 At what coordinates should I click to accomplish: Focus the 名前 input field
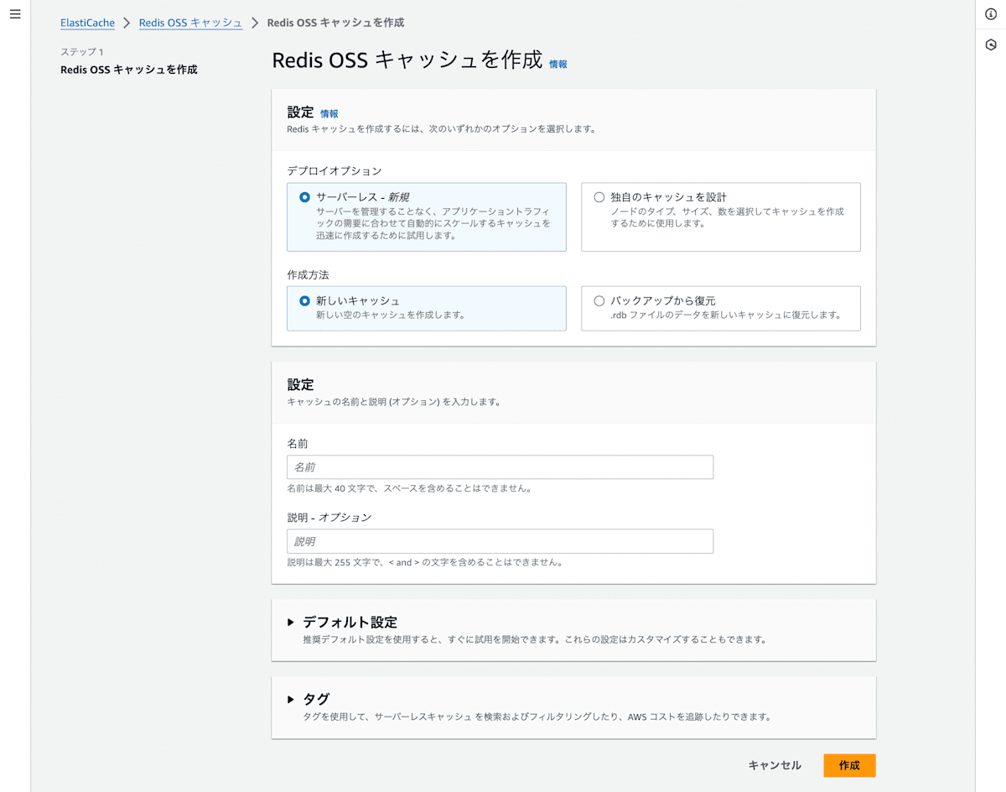(x=500, y=467)
